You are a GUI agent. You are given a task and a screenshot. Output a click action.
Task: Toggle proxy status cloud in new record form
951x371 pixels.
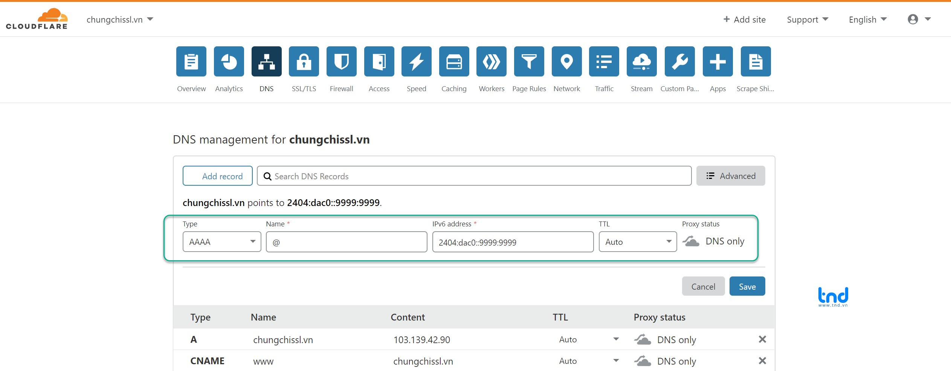coord(691,241)
